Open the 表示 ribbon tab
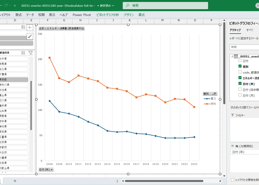The height and width of the screenshot is (185, 259). 52,15
